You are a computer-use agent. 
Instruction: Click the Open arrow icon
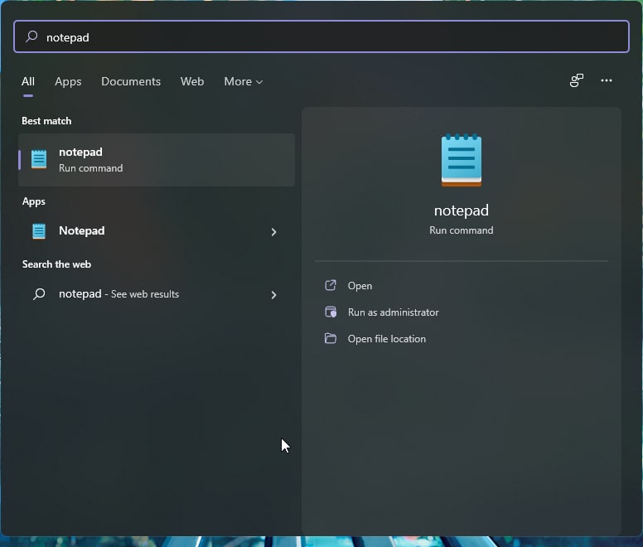click(x=331, y=285)
